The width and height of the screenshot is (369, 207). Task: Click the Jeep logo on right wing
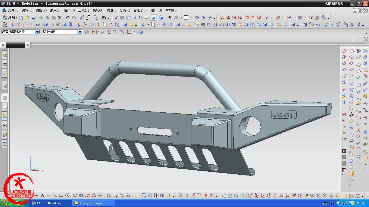(283, 114)
